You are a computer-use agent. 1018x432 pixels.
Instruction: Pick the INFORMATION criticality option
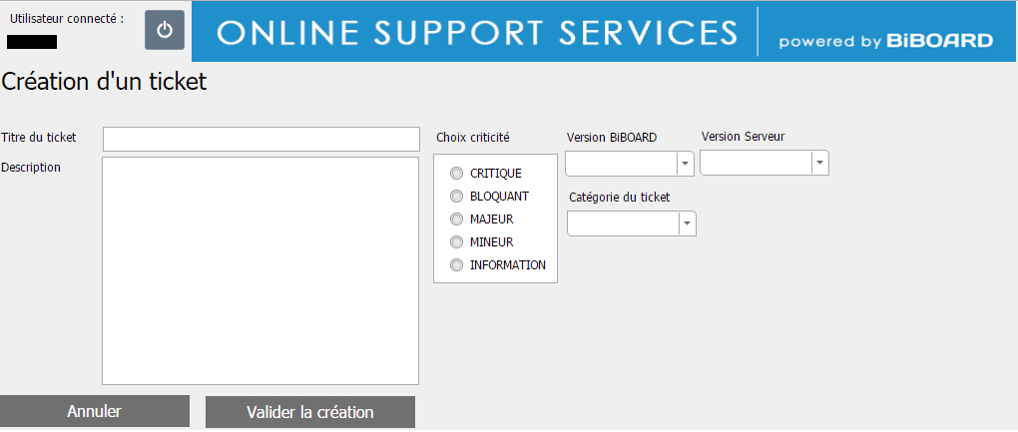(x=457, y=264)
